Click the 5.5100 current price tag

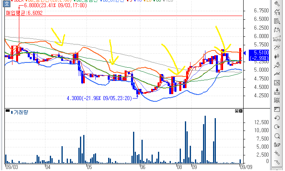[x=258, y=55]
